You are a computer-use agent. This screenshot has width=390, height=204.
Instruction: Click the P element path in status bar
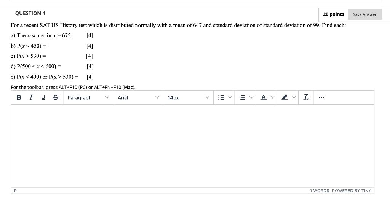pos(15,191)
